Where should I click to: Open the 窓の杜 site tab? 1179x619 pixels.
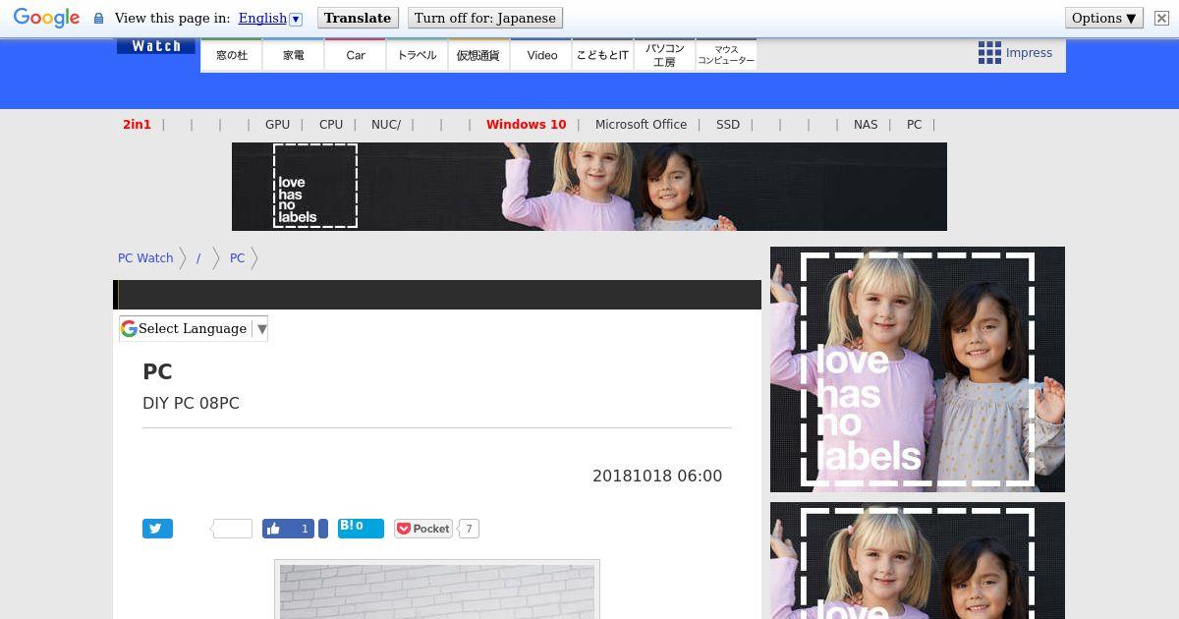coord(232,55)
